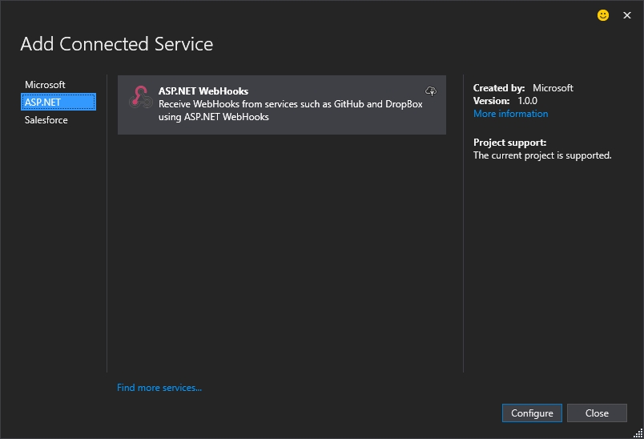Image resolution: width=644 pixels, height=439 pixels.
Task: Click the Created by Microsoft text
Action: 523,88
